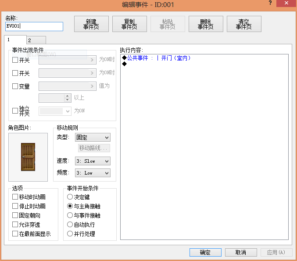The image size is (297, 261).
Task: Confirm with the 确定 button
Action: (205, 252)
